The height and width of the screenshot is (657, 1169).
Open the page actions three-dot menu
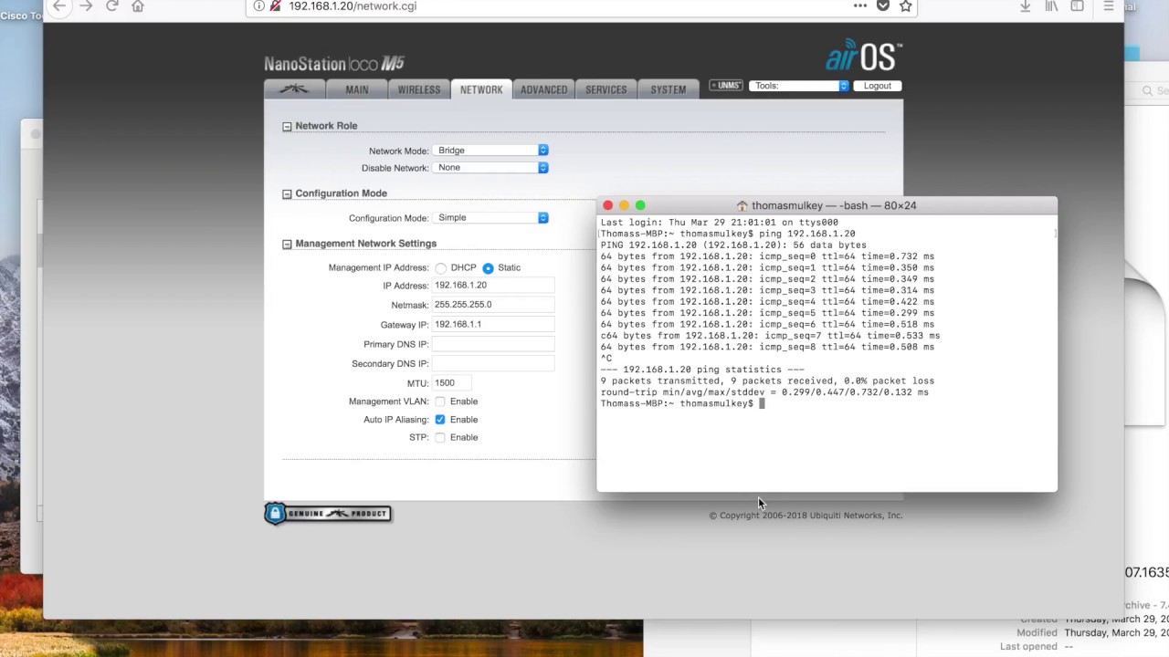pos(859,5)
